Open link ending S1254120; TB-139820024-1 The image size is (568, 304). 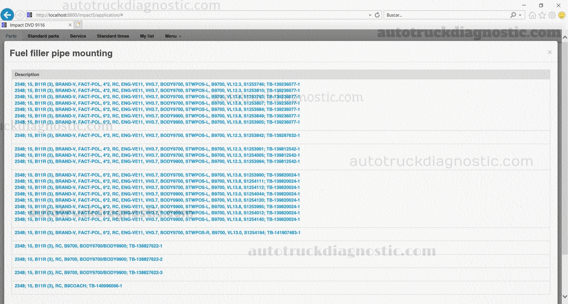(157, 200)
